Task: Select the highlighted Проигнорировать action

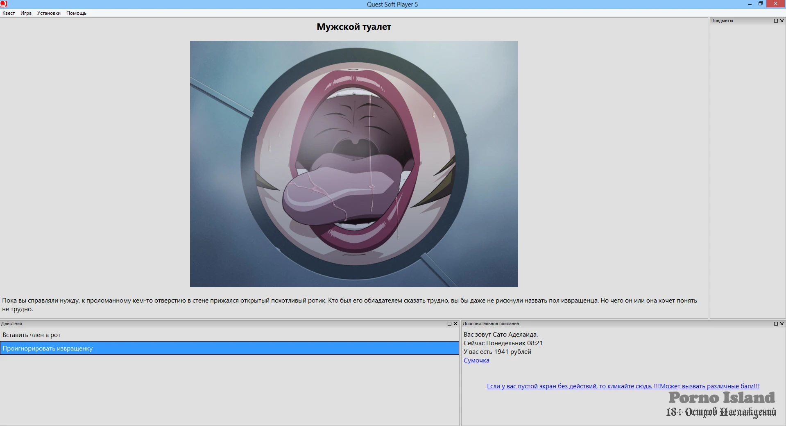Action: [229, 348]
